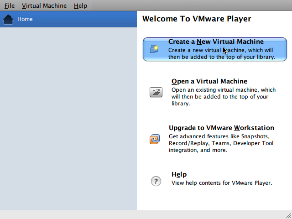Click the question mark help icon
This screenshot has width=292, height=219.
click(x=156, y=181)
